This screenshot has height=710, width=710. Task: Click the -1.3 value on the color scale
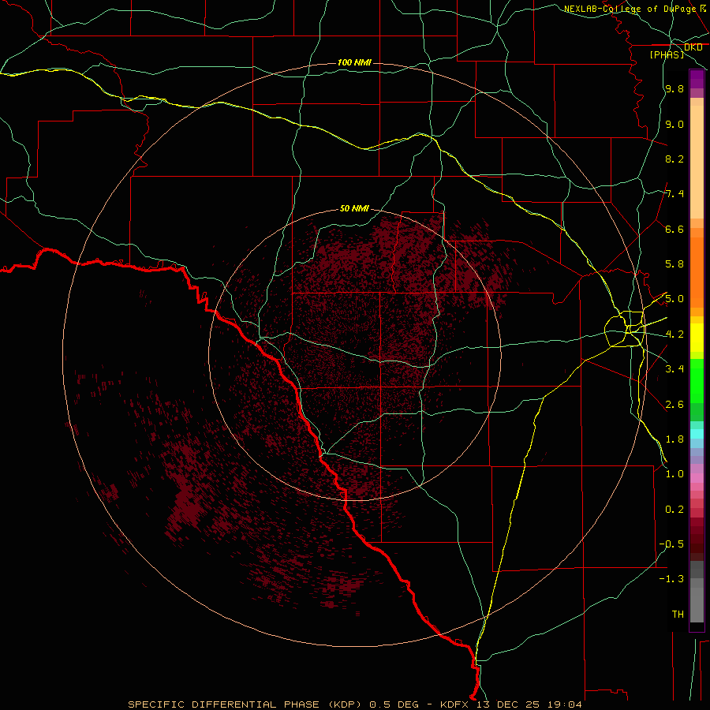pos(671,579)
